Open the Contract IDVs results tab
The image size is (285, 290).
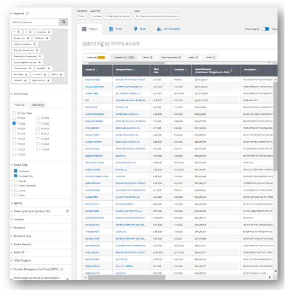[x=124, y=57]
